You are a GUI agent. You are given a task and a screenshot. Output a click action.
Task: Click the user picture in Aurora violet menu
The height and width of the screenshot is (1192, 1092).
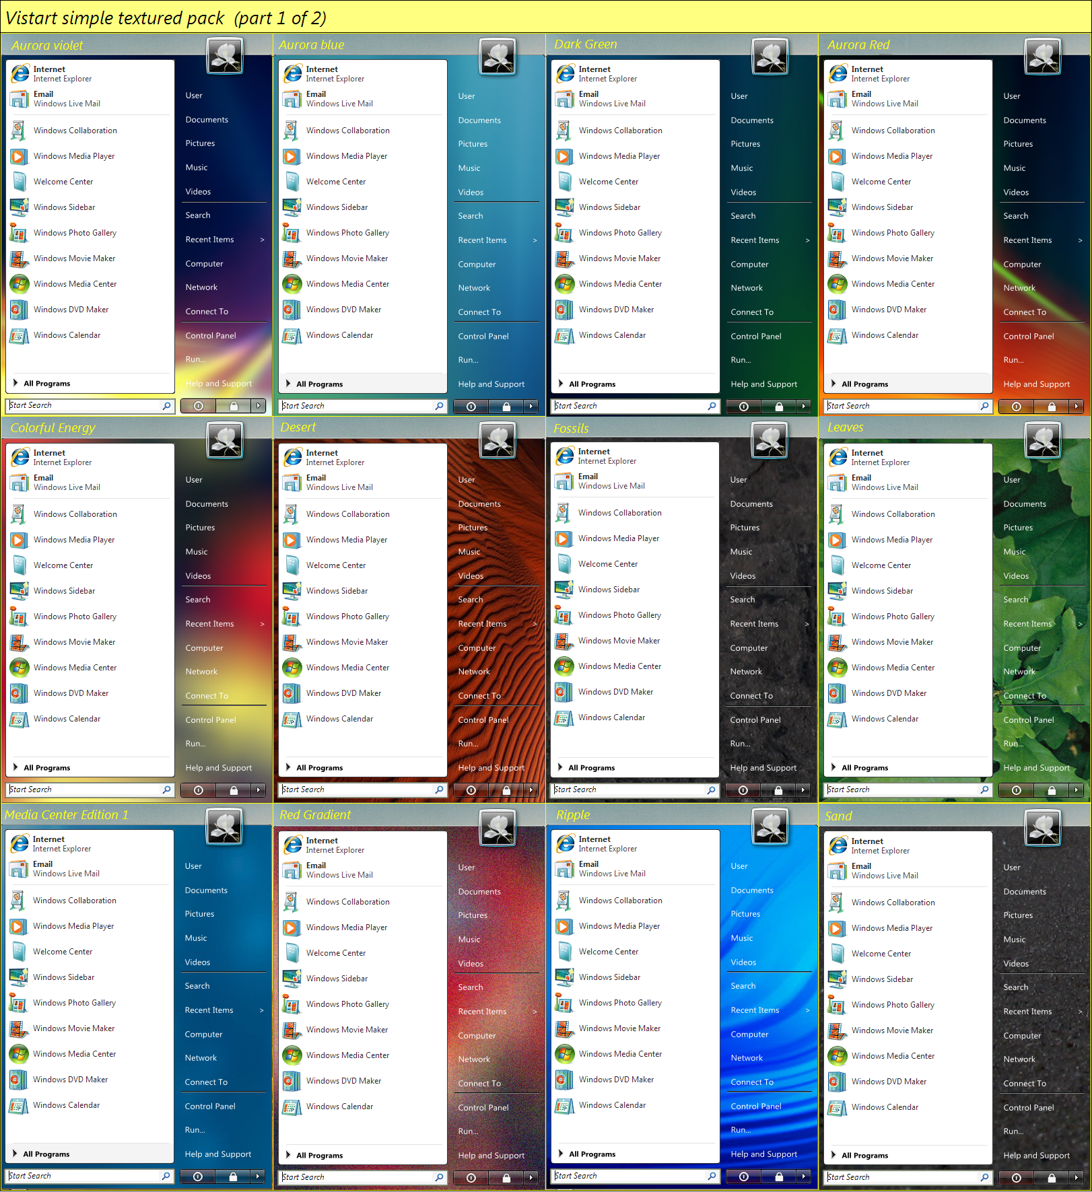click(x=225, y=56)
